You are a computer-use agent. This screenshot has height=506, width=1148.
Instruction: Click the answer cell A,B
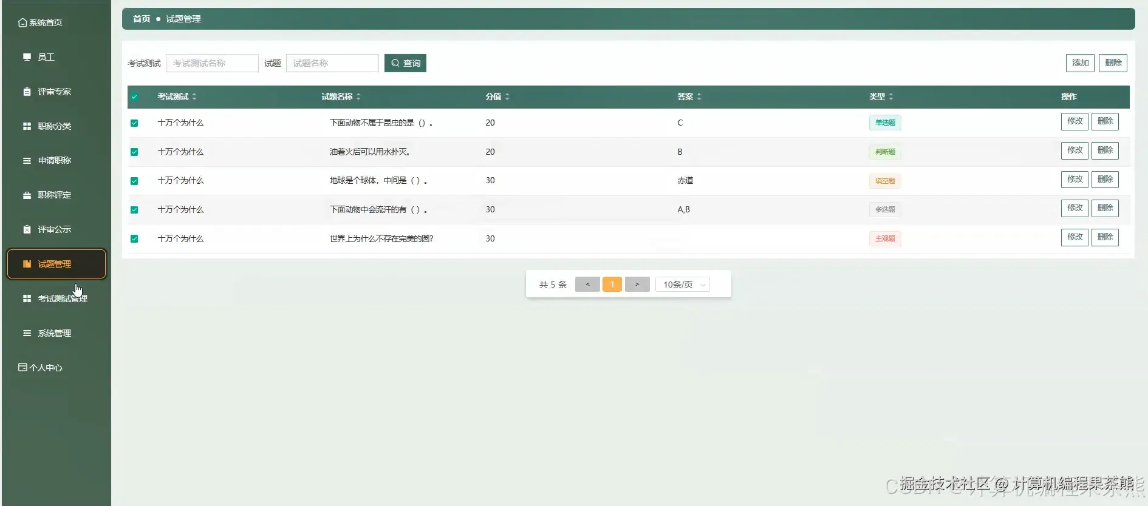[683, 210]
